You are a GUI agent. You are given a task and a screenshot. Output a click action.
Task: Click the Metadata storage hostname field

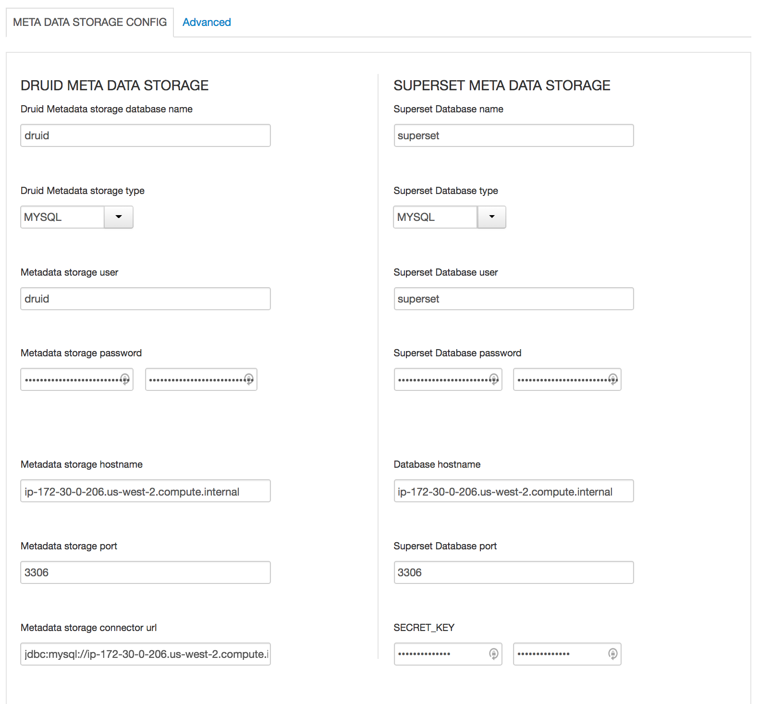coord(146,491)
